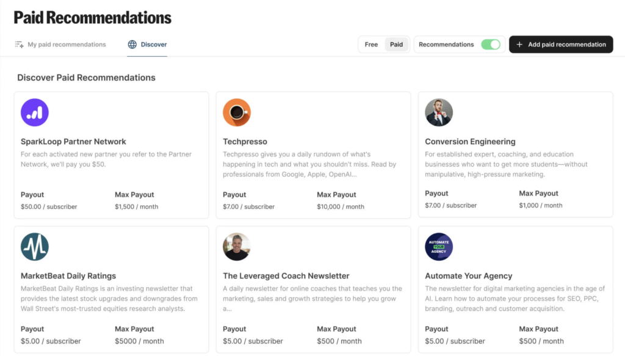
Task: Switch to Free recommendations
Action: [x=371, y=45]
